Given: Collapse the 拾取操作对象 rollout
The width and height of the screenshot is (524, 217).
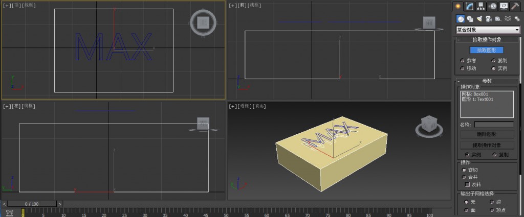Looking at the screenshot, I should point(487,39).
